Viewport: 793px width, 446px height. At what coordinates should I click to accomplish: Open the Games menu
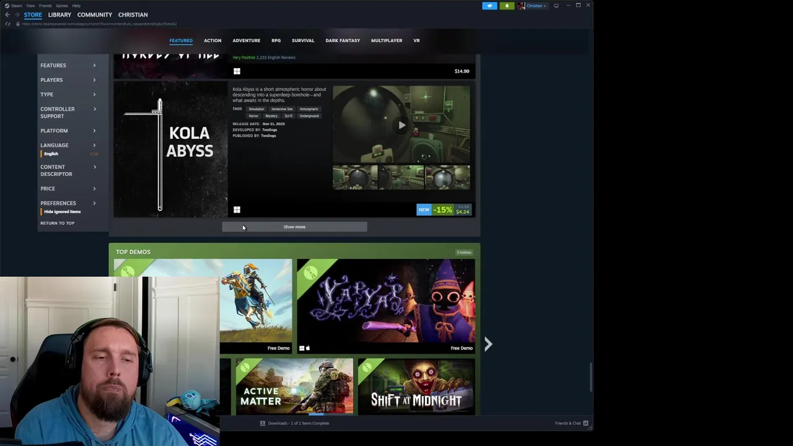[x=62, y=6]
